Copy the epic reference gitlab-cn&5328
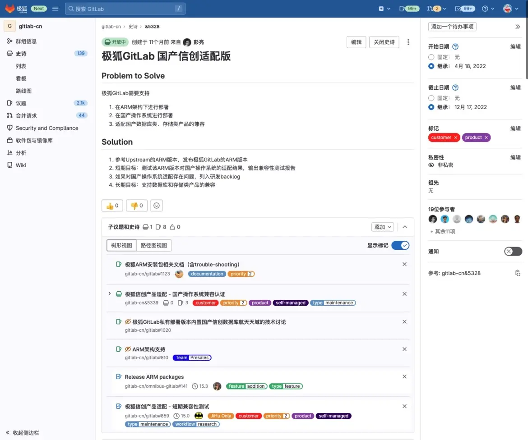The image size is (528, 440). 518,273
